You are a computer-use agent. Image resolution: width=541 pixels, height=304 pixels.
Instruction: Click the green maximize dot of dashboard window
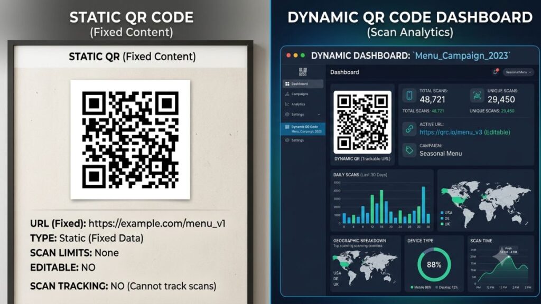[x=303, y=55]
